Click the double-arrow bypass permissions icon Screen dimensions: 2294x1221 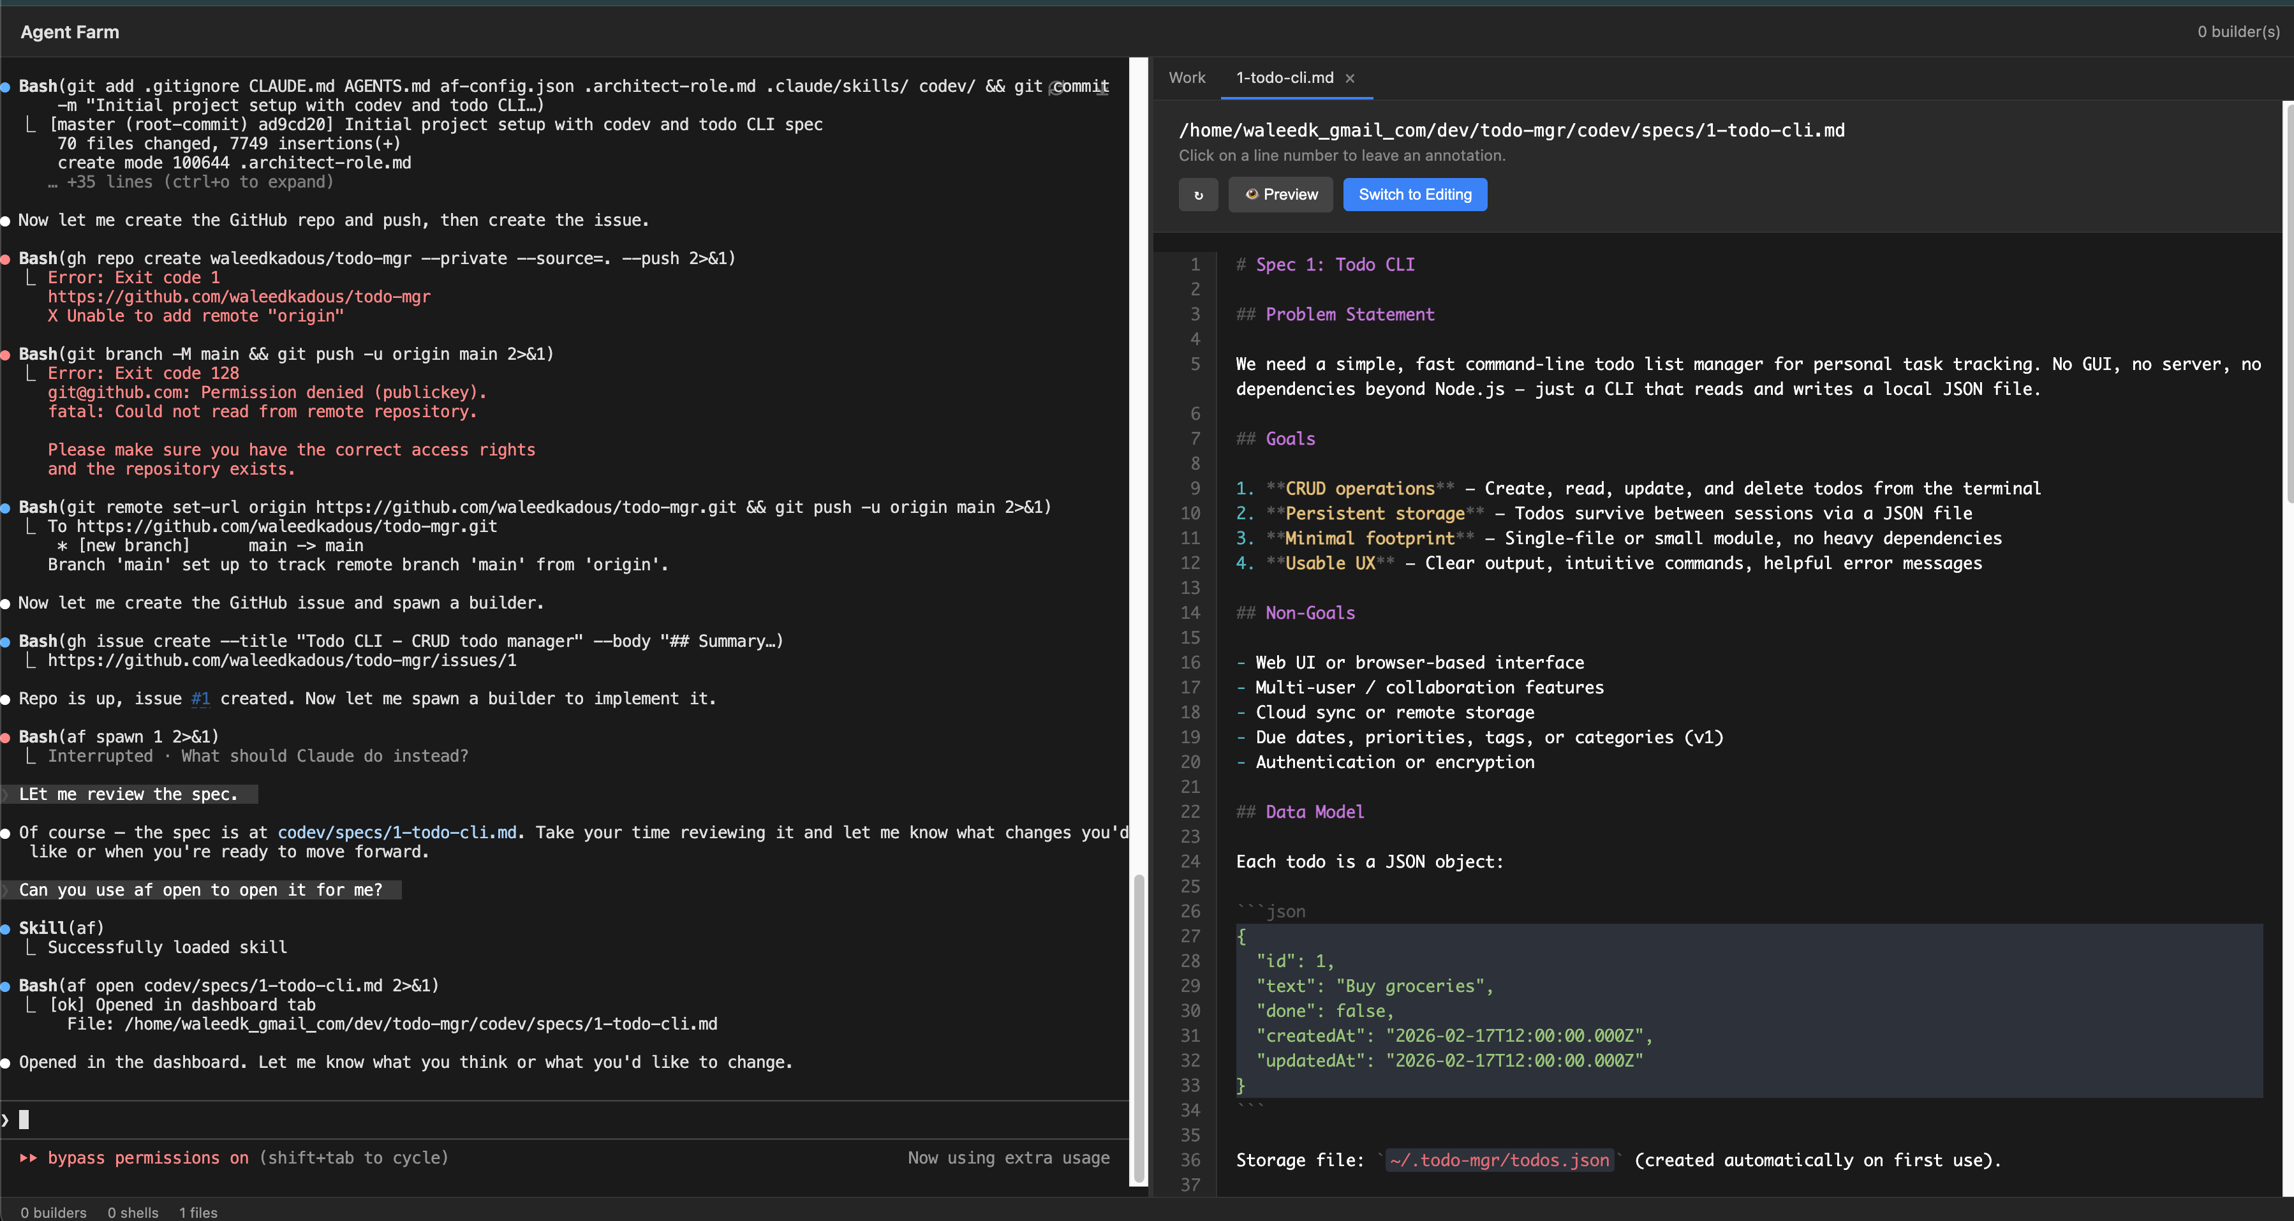click(x=29, y=1158)
